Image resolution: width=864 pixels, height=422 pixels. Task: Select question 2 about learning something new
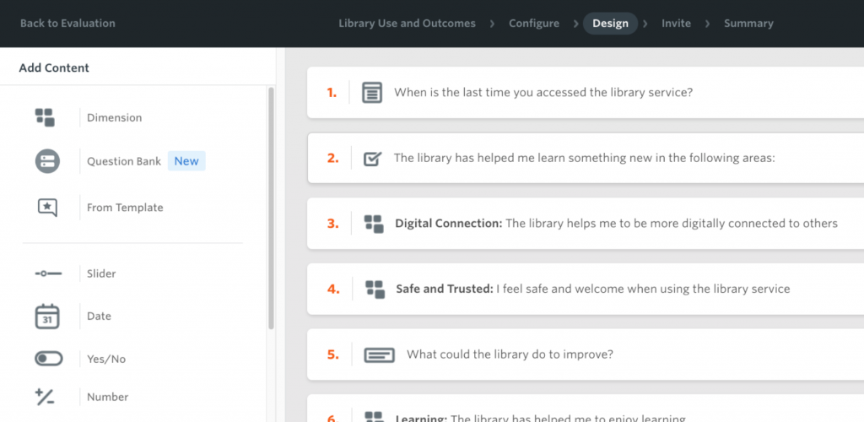pyautogui.click(x=586, y=158)
